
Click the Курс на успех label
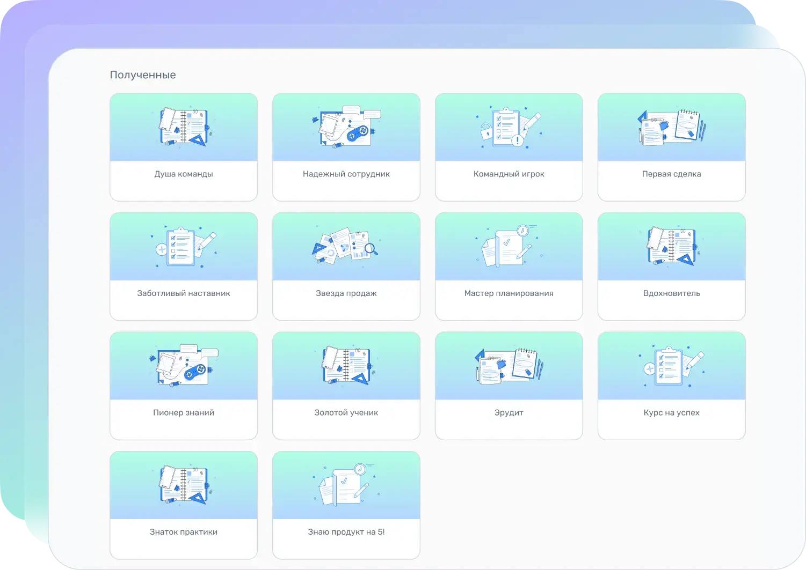click(672, 412)
